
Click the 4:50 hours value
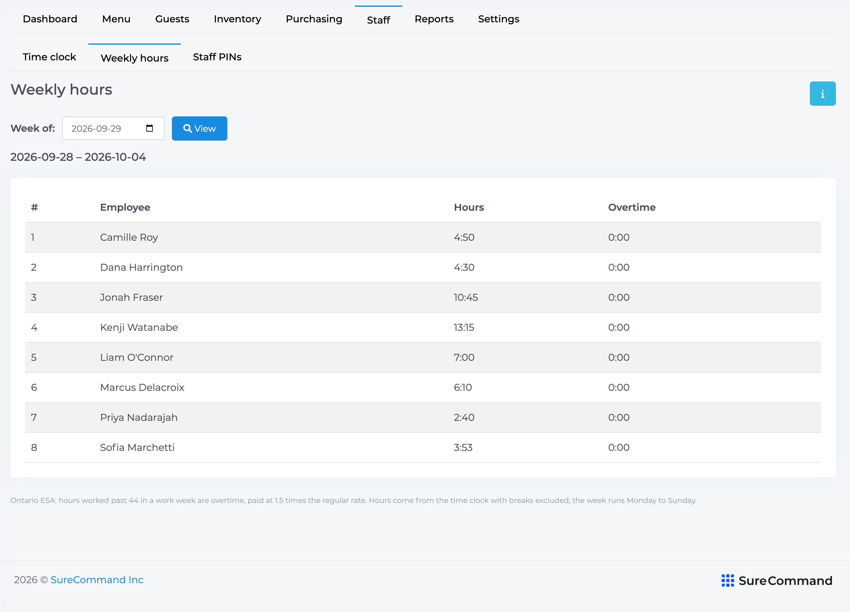[x=464, y=237]
